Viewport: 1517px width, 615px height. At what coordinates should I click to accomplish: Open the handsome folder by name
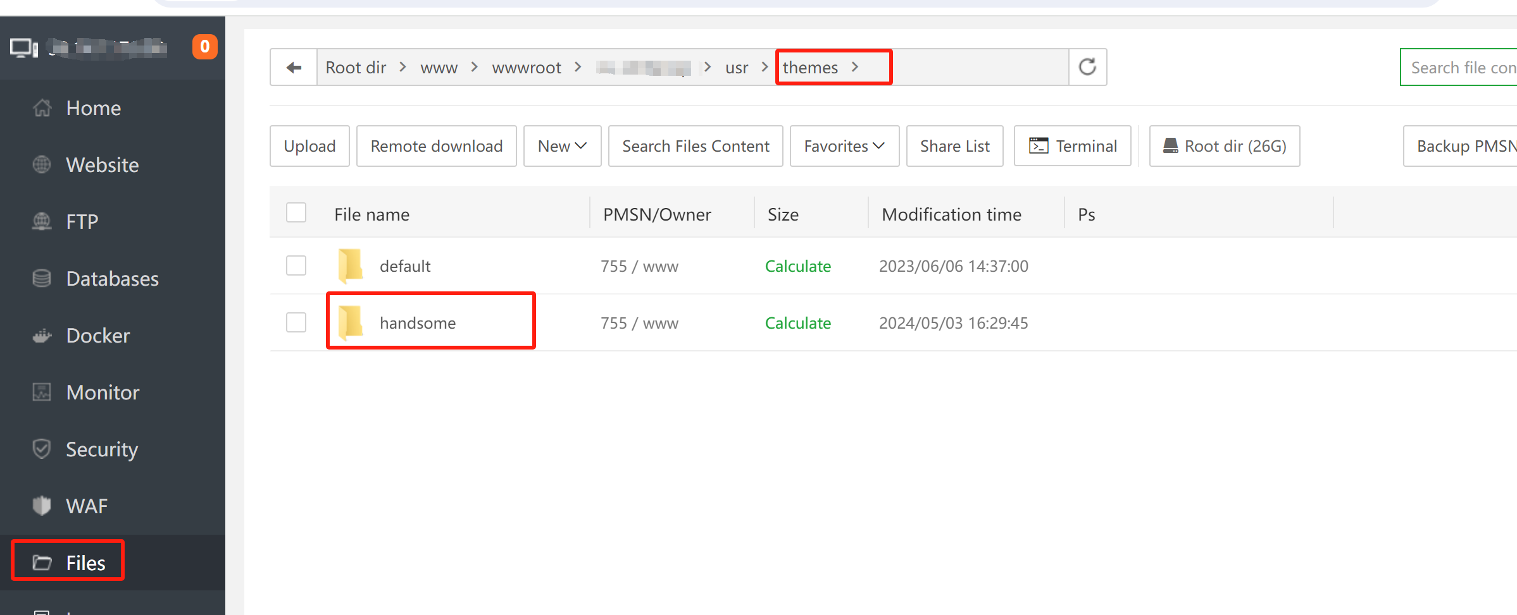tap(418, 323)
